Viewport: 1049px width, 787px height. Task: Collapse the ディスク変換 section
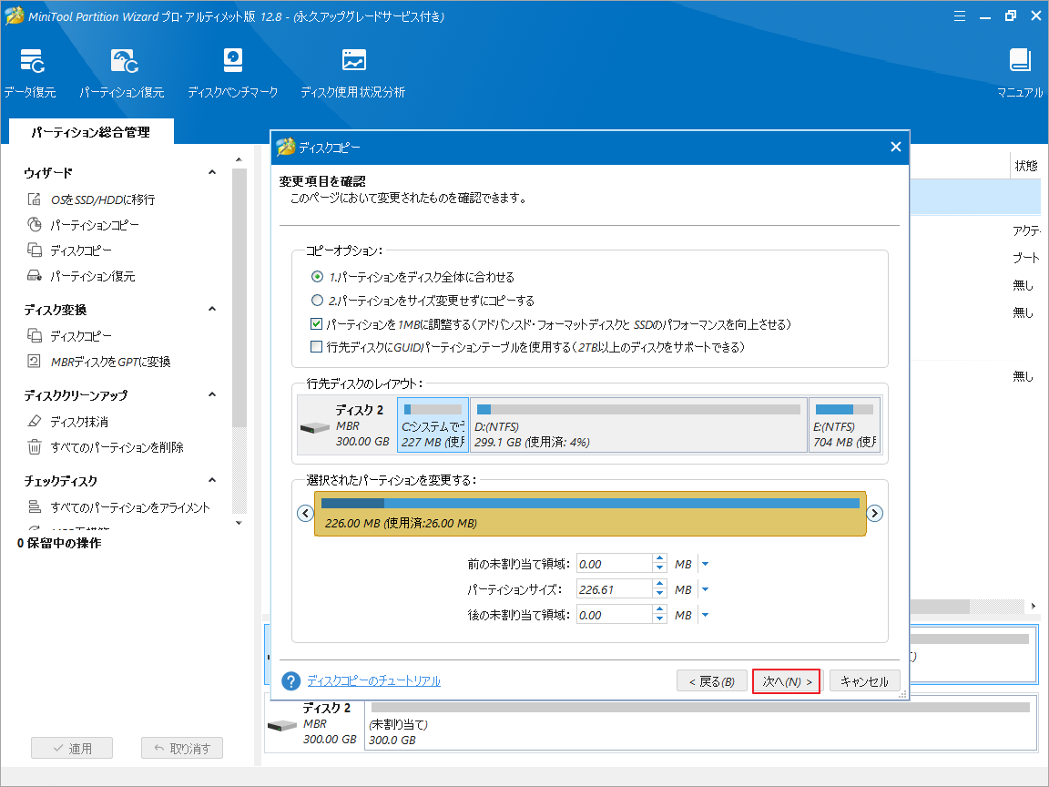click(212, 309)
